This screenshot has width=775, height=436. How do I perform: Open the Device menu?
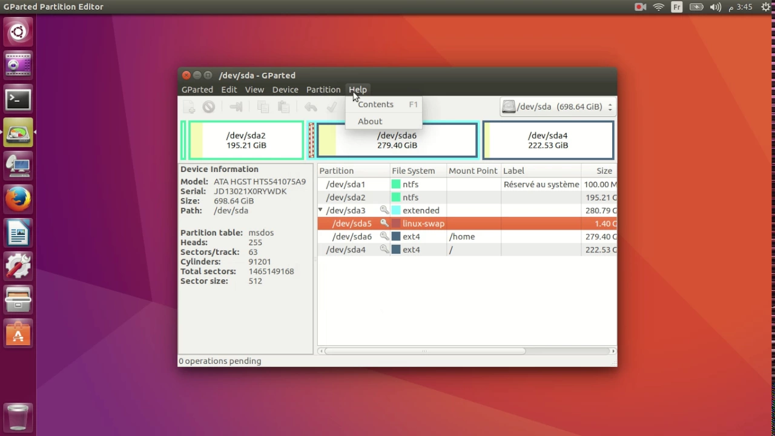pos(285,89)
